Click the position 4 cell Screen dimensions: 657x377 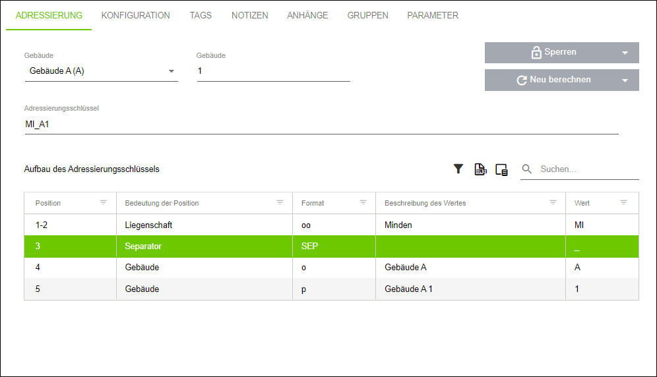(71, 267)
